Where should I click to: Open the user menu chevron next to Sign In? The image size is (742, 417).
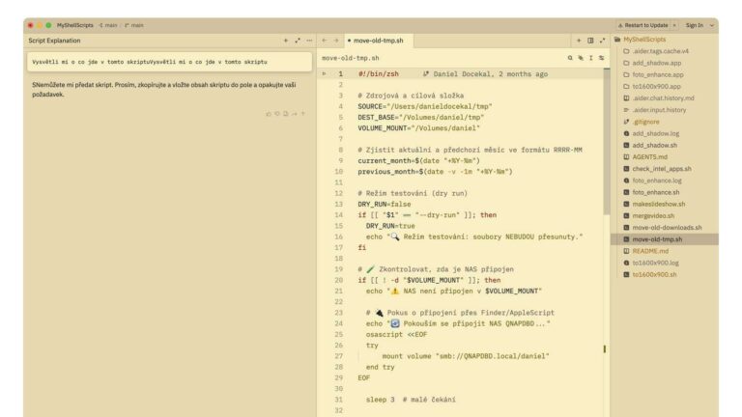pyautogui.click(x=711, y=25)
